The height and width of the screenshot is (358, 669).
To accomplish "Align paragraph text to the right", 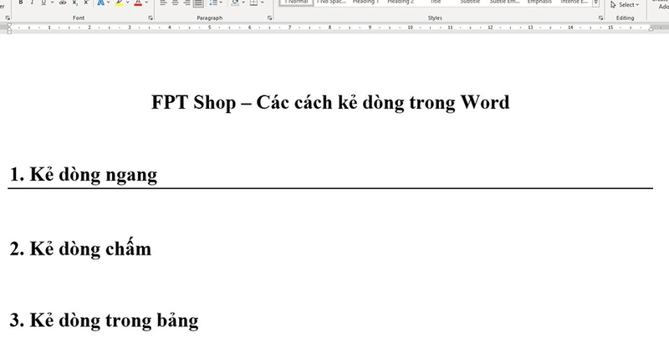I will click(186, 3).
